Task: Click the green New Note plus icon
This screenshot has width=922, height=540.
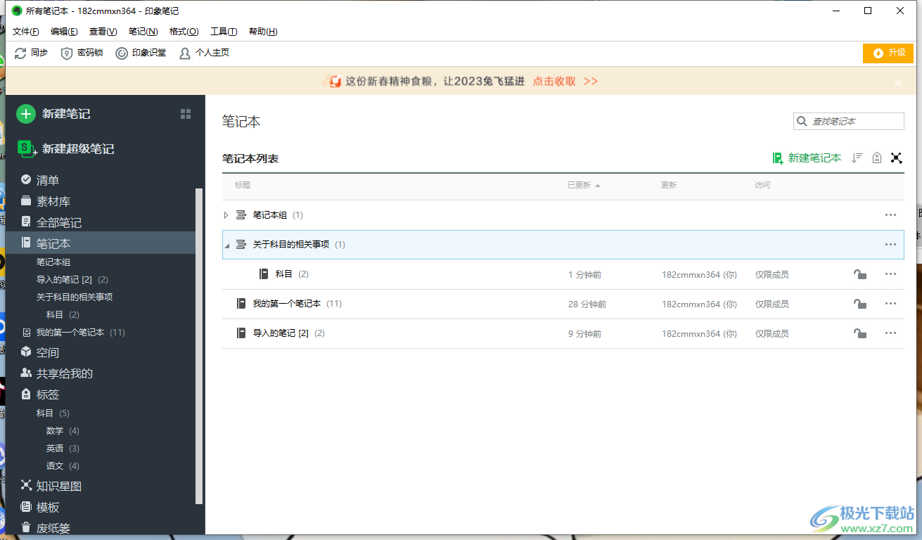Action: [26, 114]
